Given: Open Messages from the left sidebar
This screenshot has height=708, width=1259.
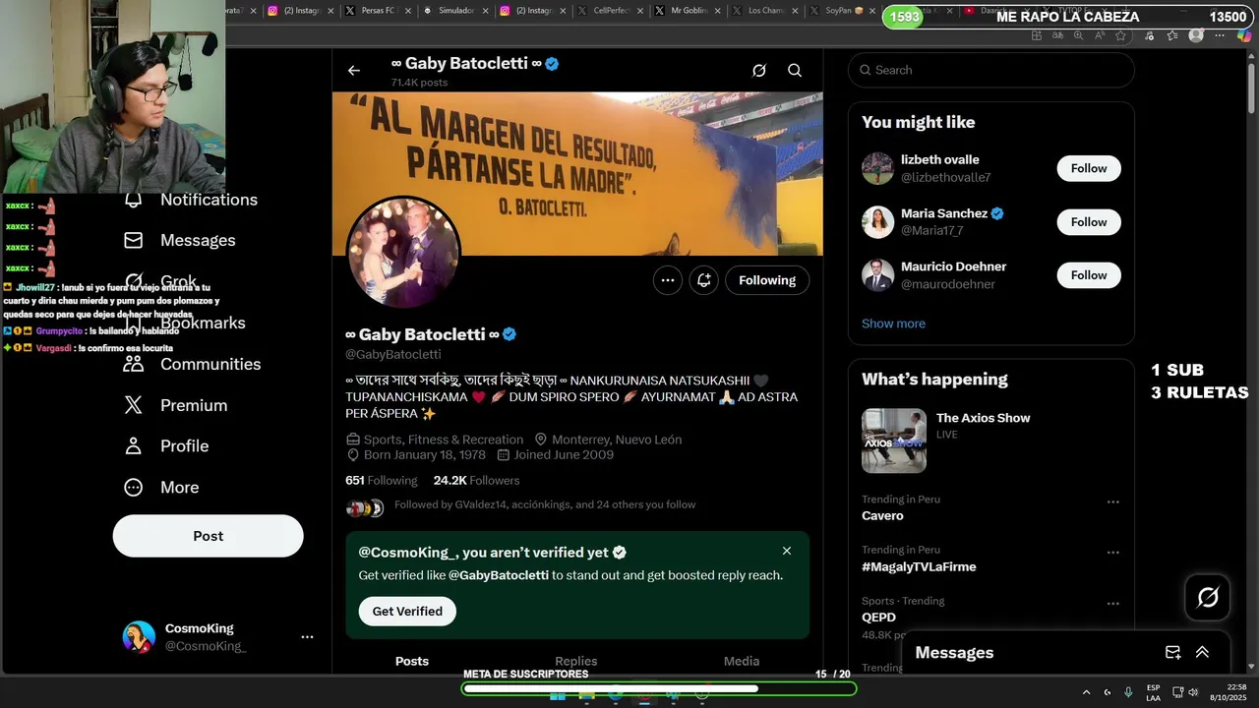Looking at the screenshot, I should (x=180, y=240).
